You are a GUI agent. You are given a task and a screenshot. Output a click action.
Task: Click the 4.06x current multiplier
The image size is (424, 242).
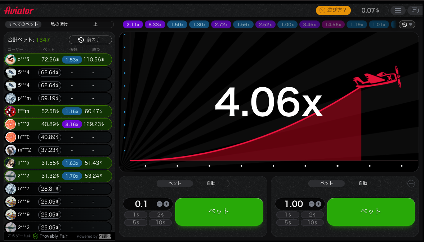coord(268,102)
